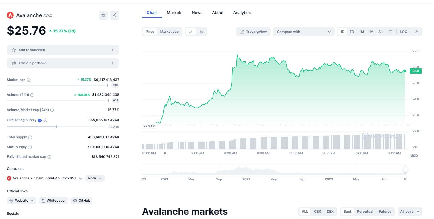The image size is (434, 219).
Task: Open Circulating supply info icon
Action: coord(45,120)
